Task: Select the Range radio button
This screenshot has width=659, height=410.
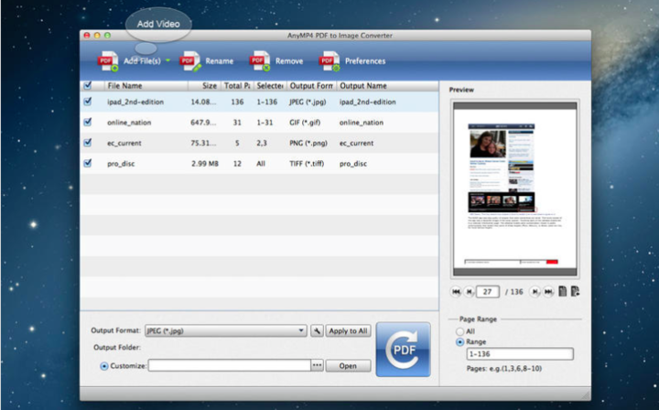Action: [x=459, y=342]
